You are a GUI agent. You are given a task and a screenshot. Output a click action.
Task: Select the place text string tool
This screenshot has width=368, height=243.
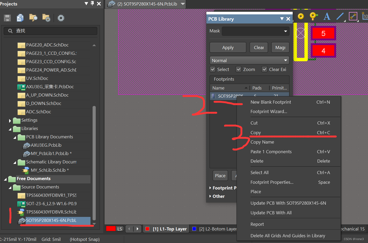pos(327,16)
